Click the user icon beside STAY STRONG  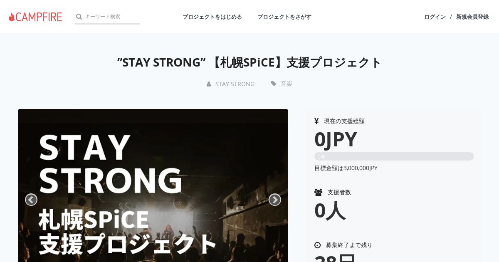209,84
